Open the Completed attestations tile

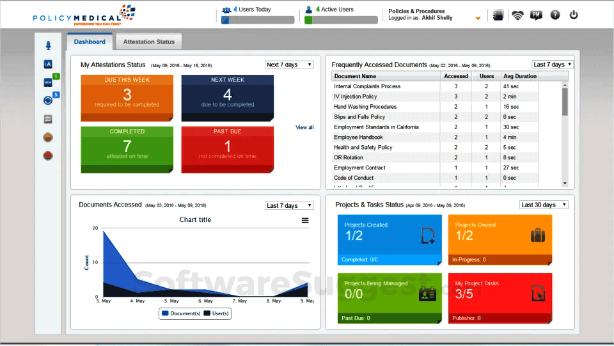coord(127,150)
